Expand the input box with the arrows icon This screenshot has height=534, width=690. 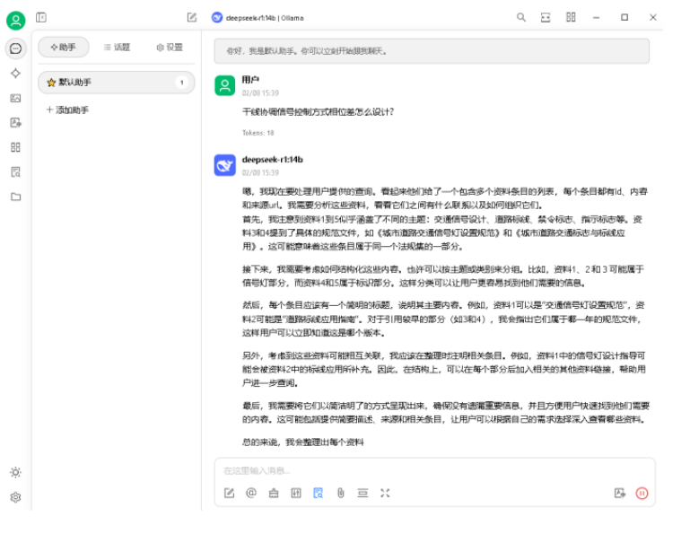[385, 493]
